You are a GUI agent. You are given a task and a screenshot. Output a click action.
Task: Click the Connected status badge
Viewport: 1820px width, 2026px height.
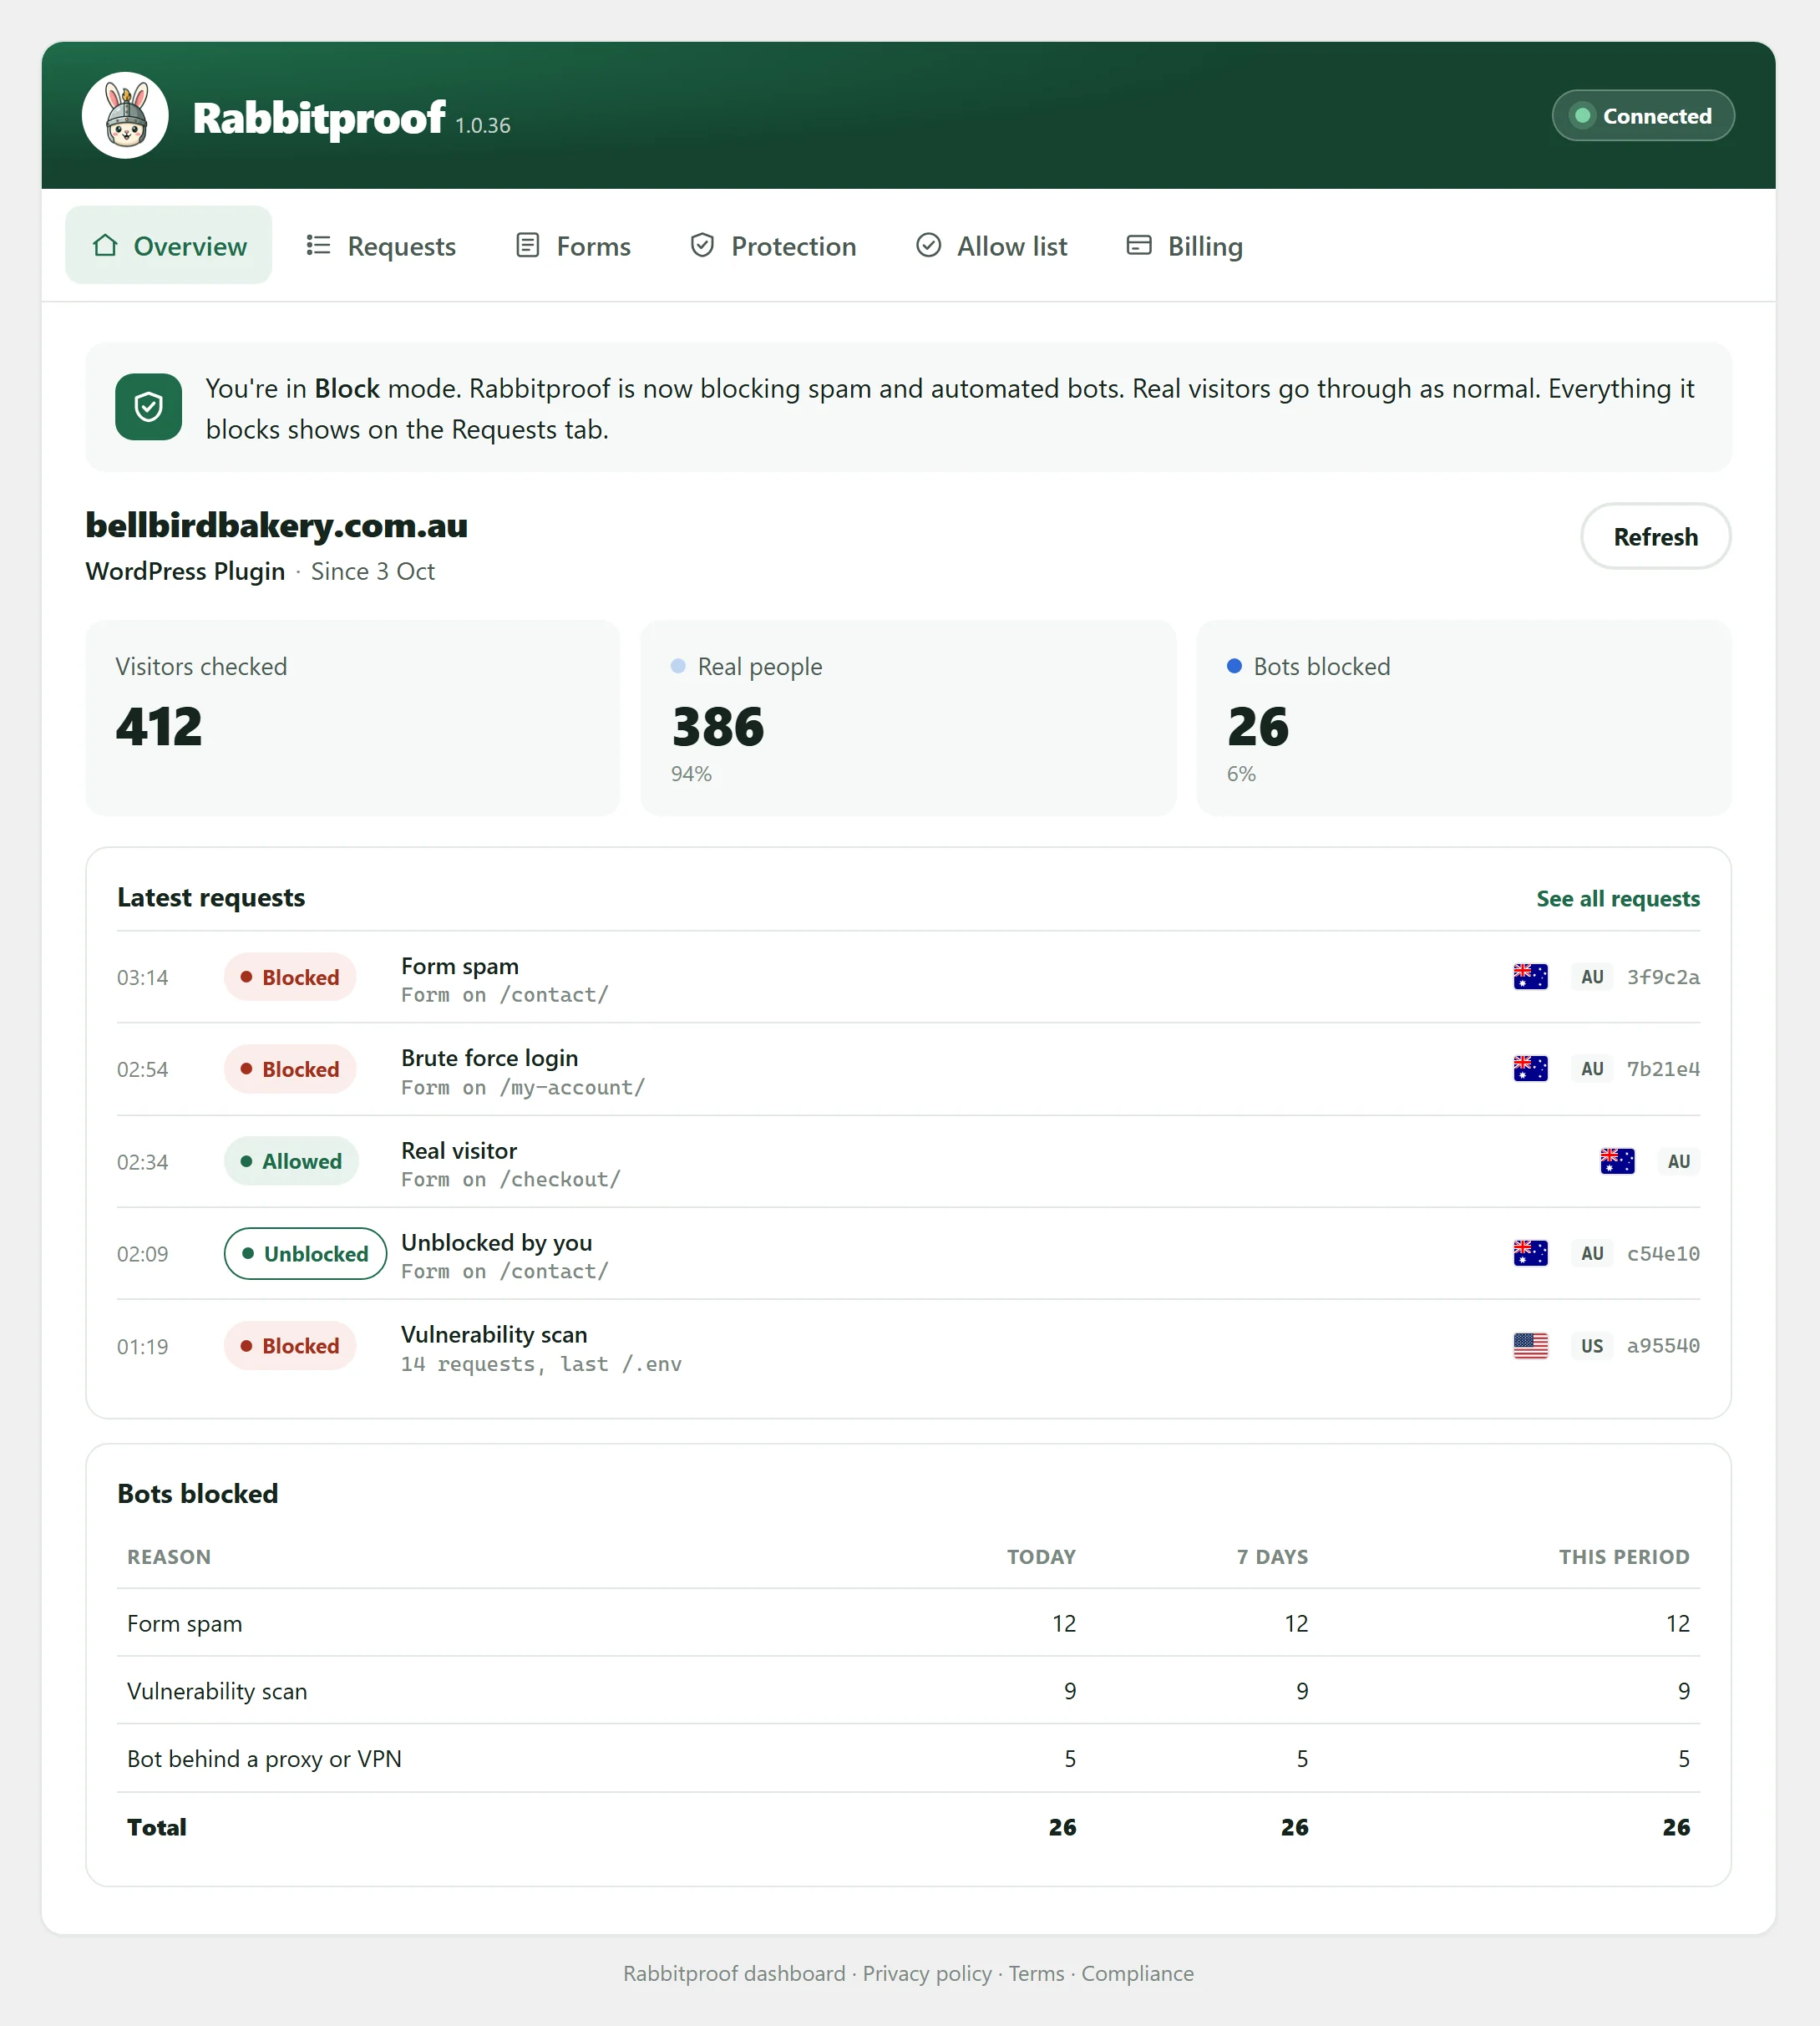click(x=1643, y=116)
